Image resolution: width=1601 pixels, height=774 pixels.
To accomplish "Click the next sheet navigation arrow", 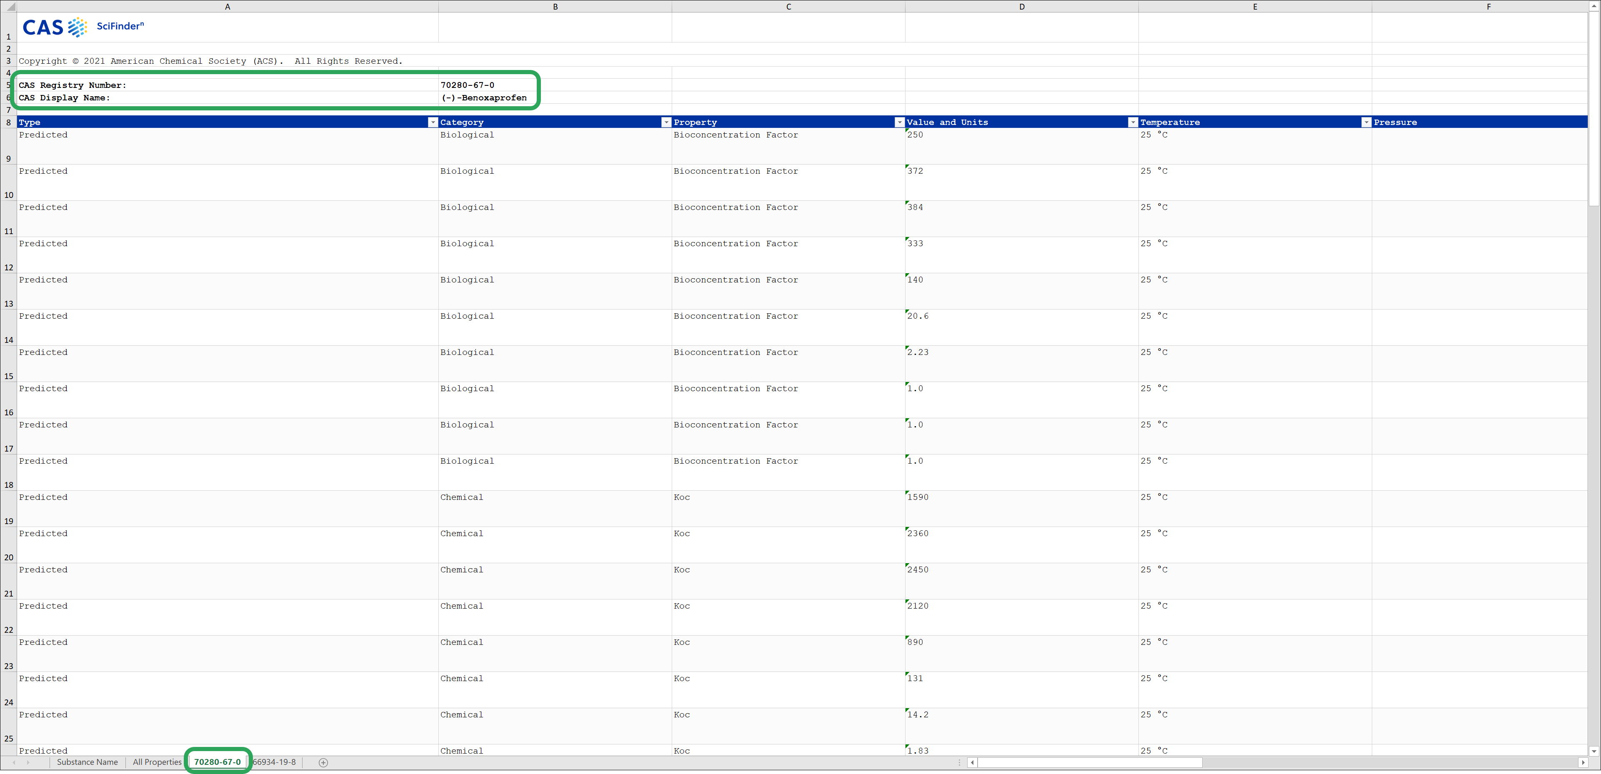I will (x=28, y=763).
